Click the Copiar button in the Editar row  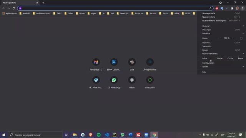pos(230,58)
